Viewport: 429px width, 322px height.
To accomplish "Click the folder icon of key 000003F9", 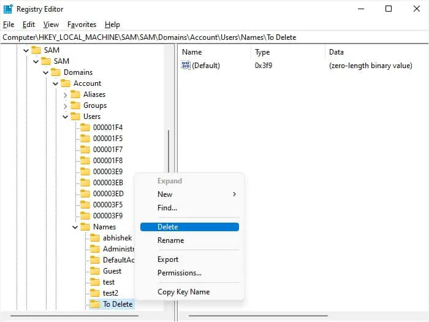I will click(x=85, y=216).
